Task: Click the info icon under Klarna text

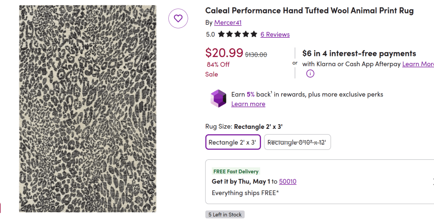Action: [x=310, y=74]
